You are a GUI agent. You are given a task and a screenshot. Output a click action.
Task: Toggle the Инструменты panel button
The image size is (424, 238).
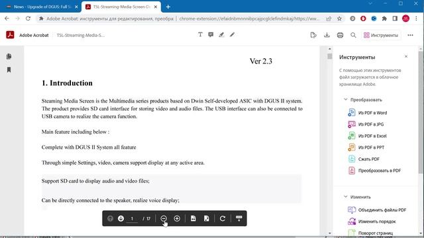(x=381, y=35)
